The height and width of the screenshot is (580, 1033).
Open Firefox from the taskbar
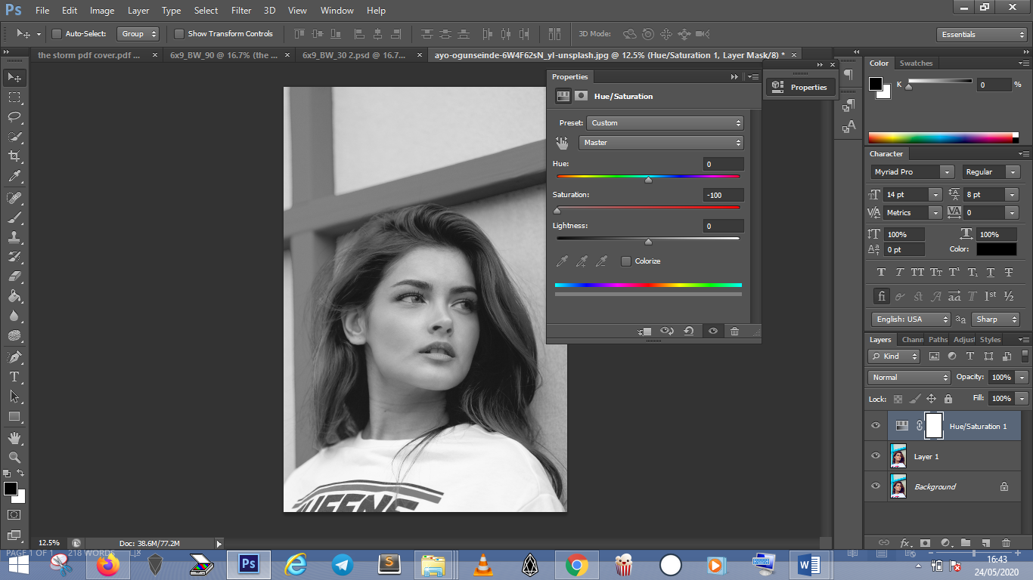108,565
